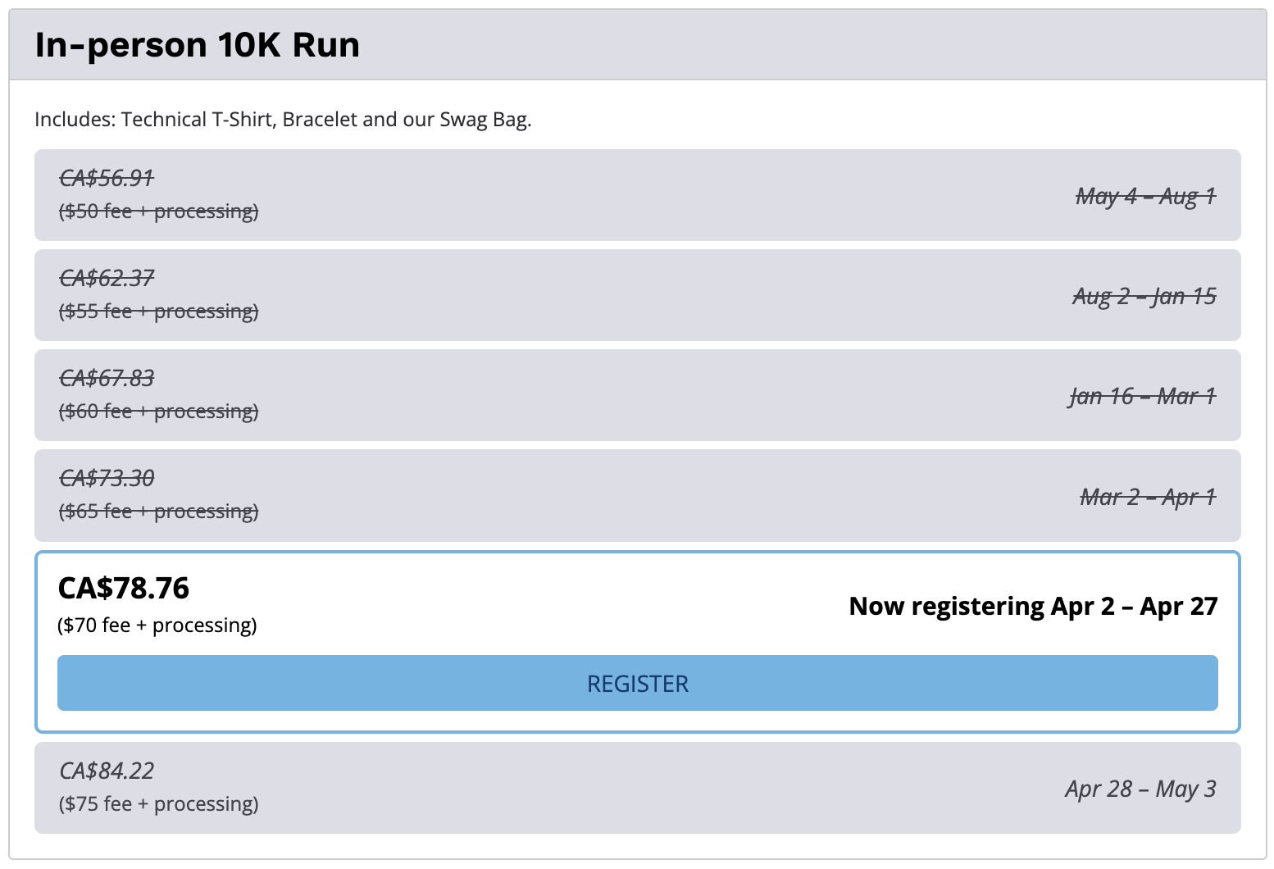Viewport: 1274px width, 869px height.
Task: Select the expired CA$56.91 price
Action: (107, 178)
